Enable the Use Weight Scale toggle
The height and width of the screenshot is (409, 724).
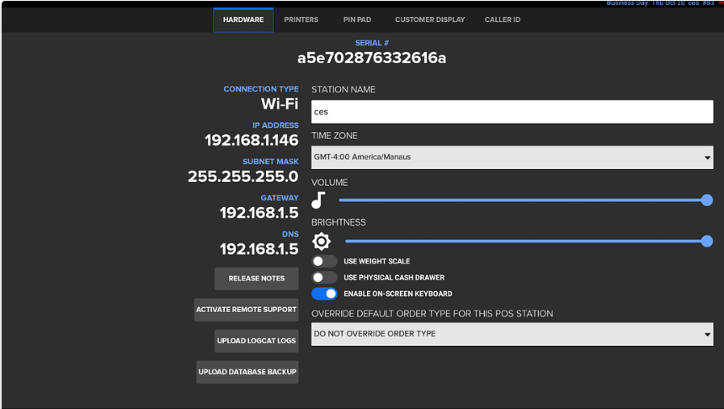pos(324,262)
